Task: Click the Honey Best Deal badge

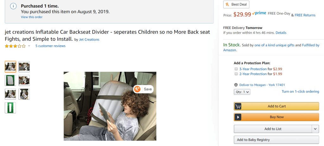Action: coord(236,4)
